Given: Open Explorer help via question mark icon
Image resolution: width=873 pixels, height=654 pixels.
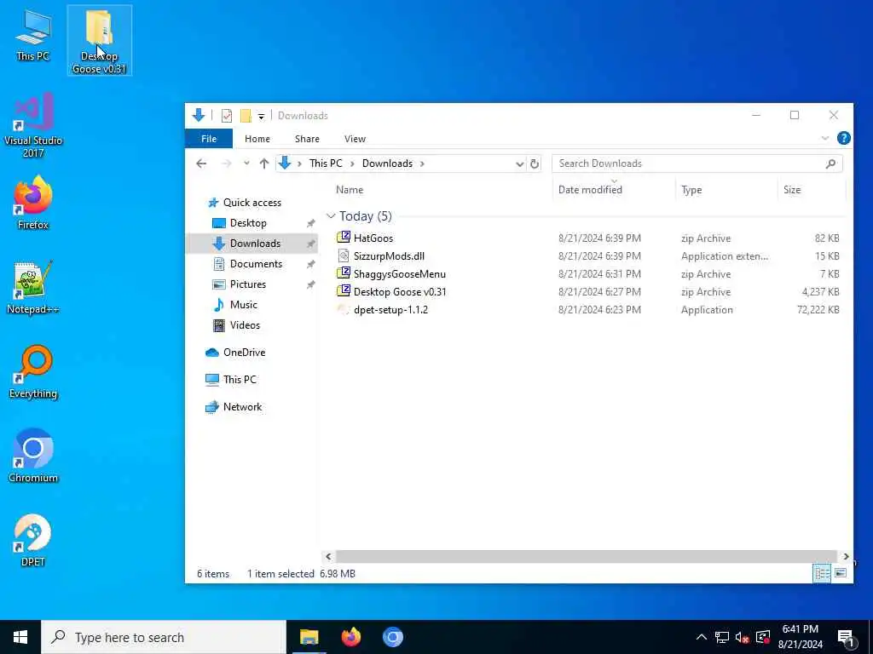Looking at the screenshot, I should click(843, 138).
